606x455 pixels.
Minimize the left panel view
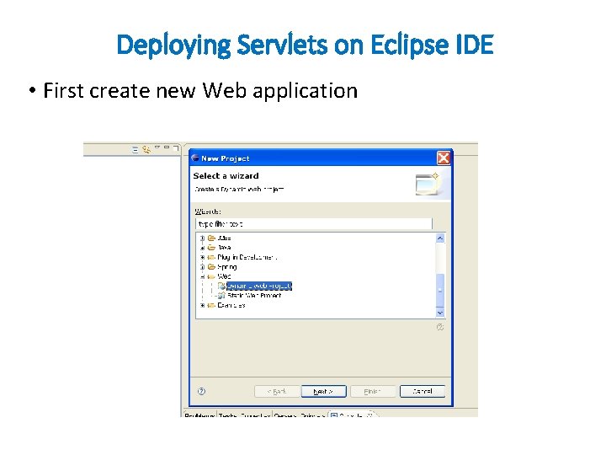[167, 147]
